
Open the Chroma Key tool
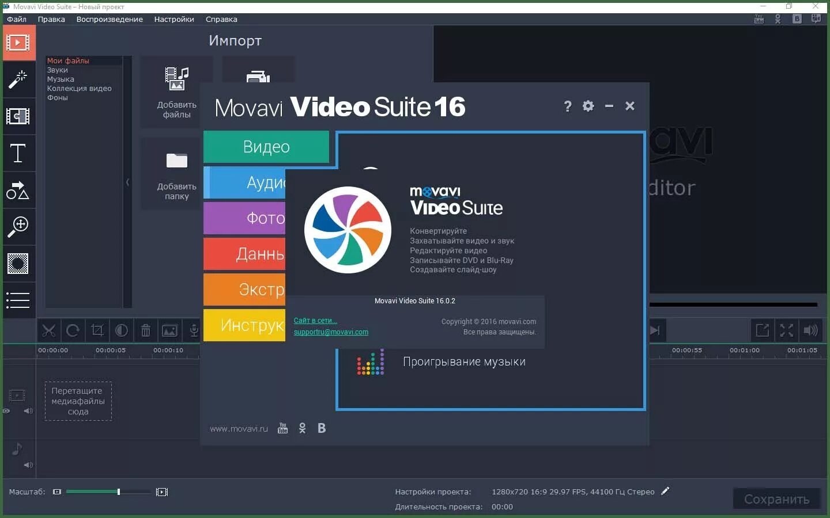18,264
